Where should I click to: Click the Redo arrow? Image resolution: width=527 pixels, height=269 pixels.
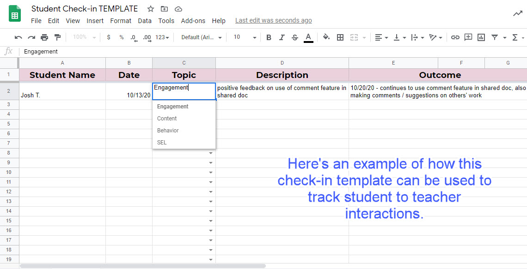click(x=31, y=37)
